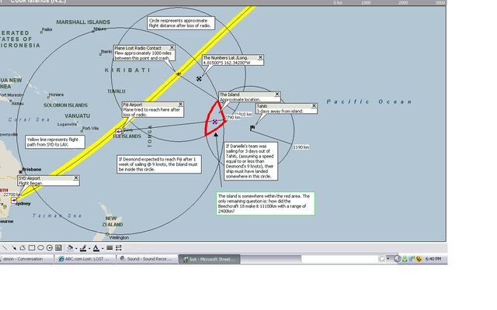Open the font color dropdown arrow
497x310 pixels.
point(102,248)
